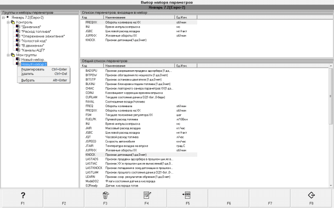Viewport: 334px width, 208px height.
Task: Collapse the "Январь 7.2(Евро-2)" root node
Action: click(3, 17)
